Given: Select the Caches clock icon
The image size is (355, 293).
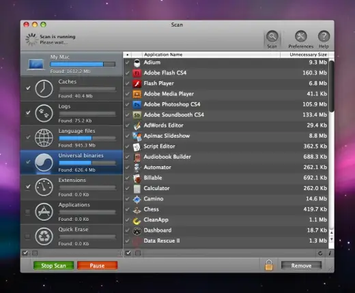Looking at the screenshot, I should tap(44, 89).
